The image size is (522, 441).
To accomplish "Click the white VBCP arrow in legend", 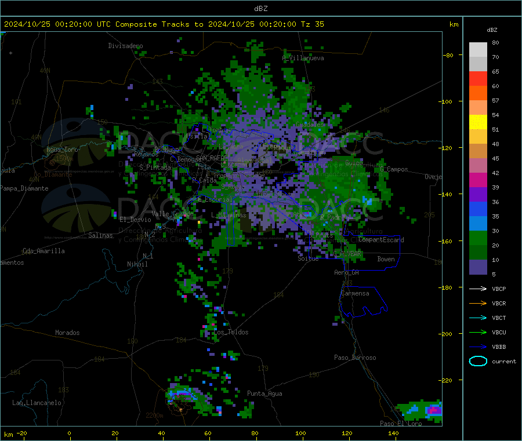I will [478, 289].
